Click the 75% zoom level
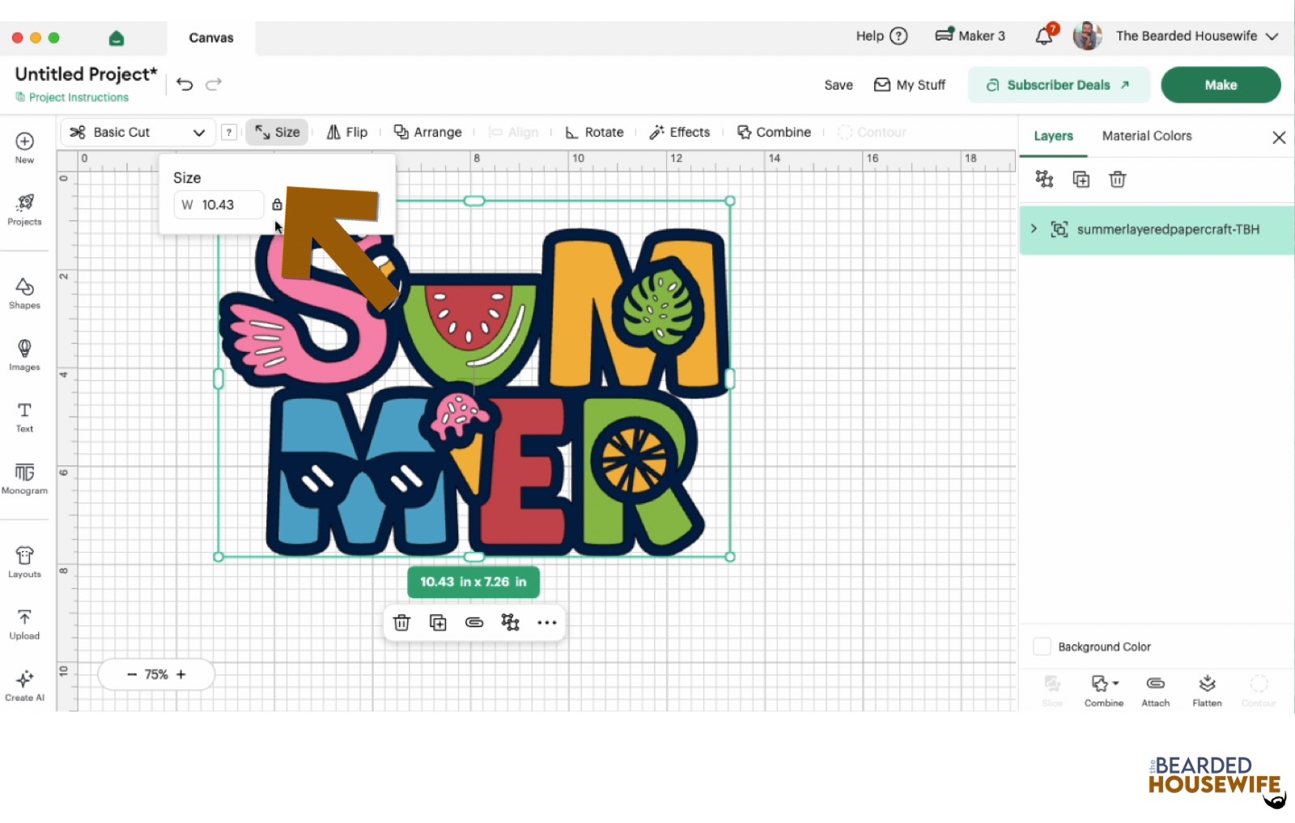The height and width of the screenshot is (823, 1295). 156,674
